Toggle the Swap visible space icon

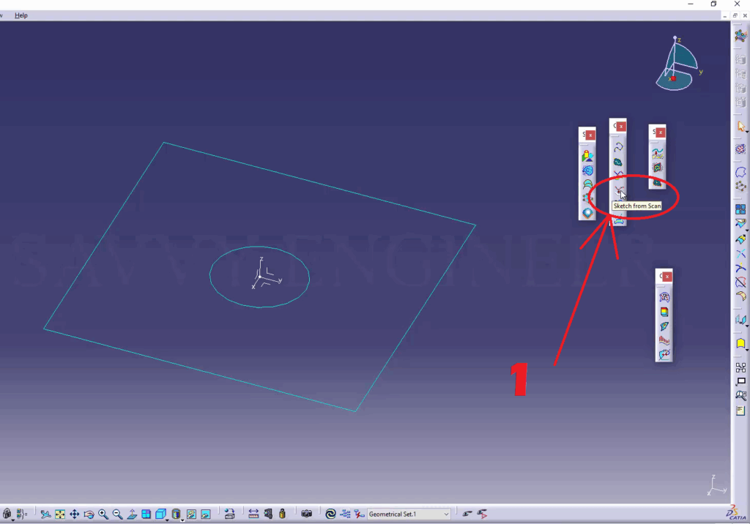pos(206,514)
